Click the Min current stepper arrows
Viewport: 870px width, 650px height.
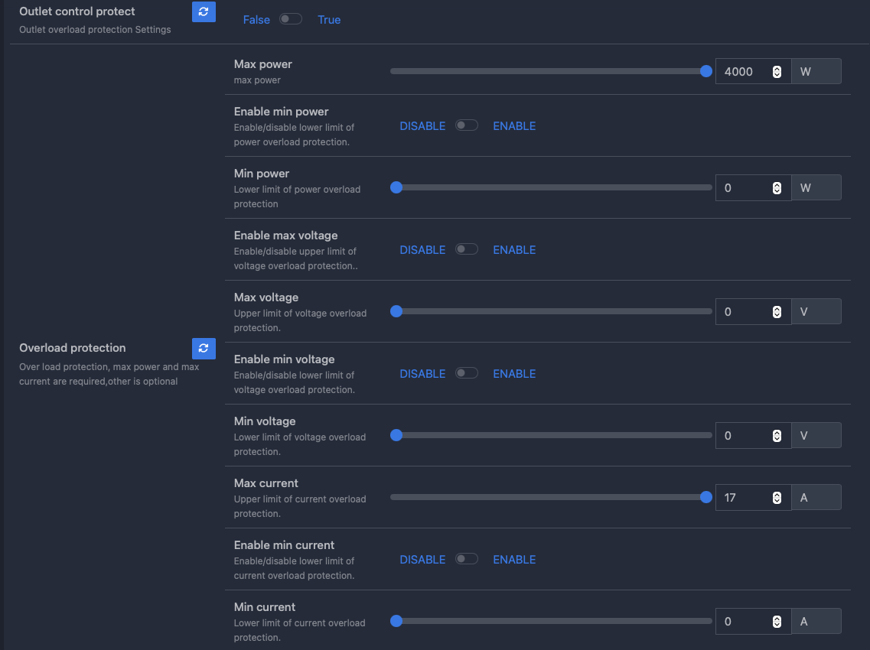tap(777, 622)
